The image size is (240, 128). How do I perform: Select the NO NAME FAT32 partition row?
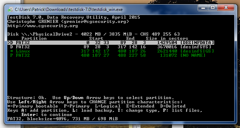tap(108, 55)
